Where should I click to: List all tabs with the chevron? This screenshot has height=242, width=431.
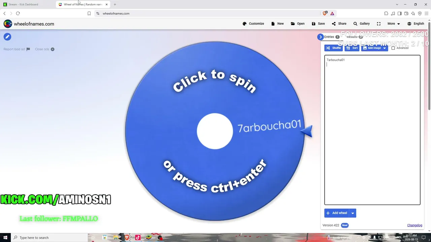tap(397, 4)
